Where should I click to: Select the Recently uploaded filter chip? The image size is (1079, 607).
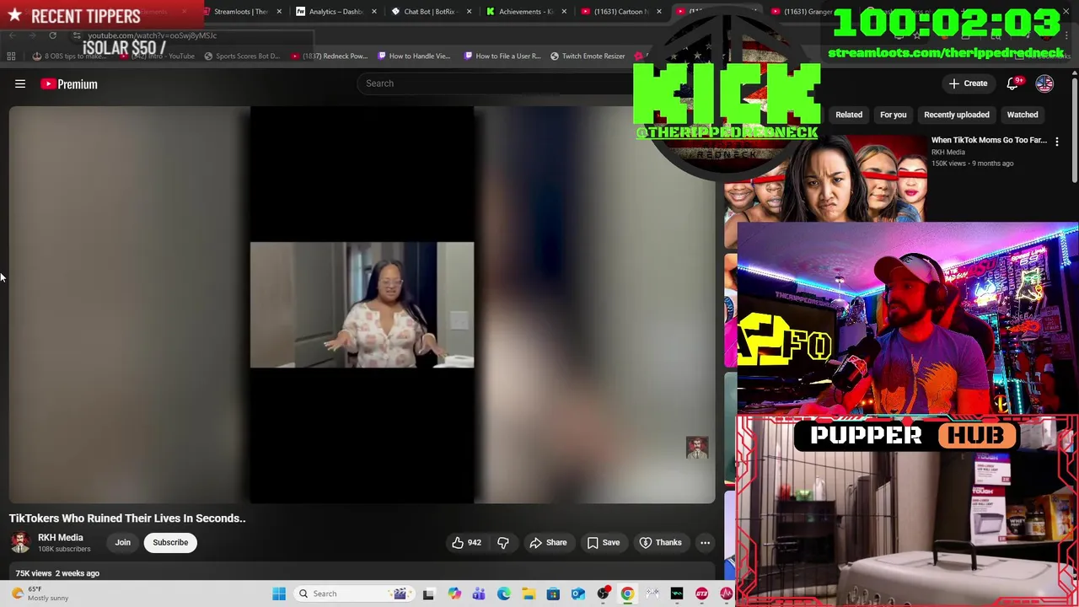point(956,115)
